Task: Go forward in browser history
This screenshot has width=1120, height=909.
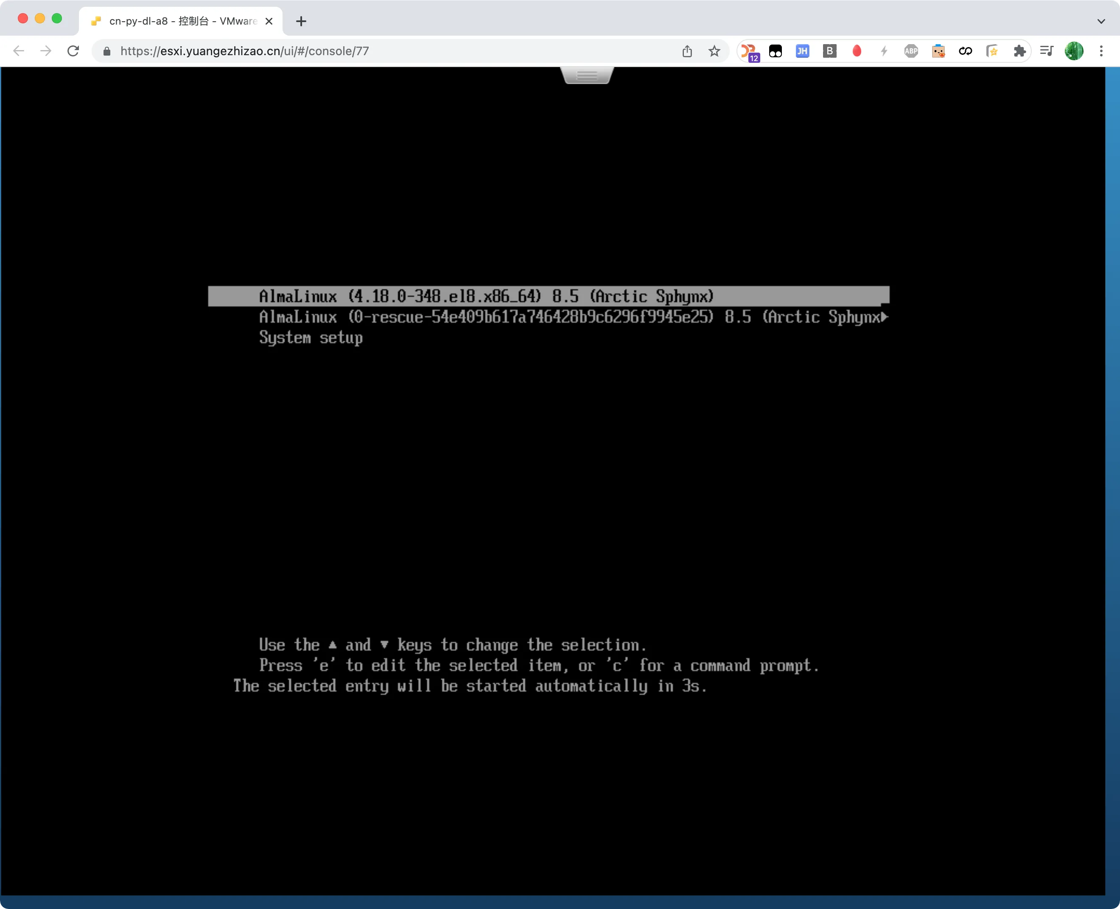Action: (x=46, y=51)
